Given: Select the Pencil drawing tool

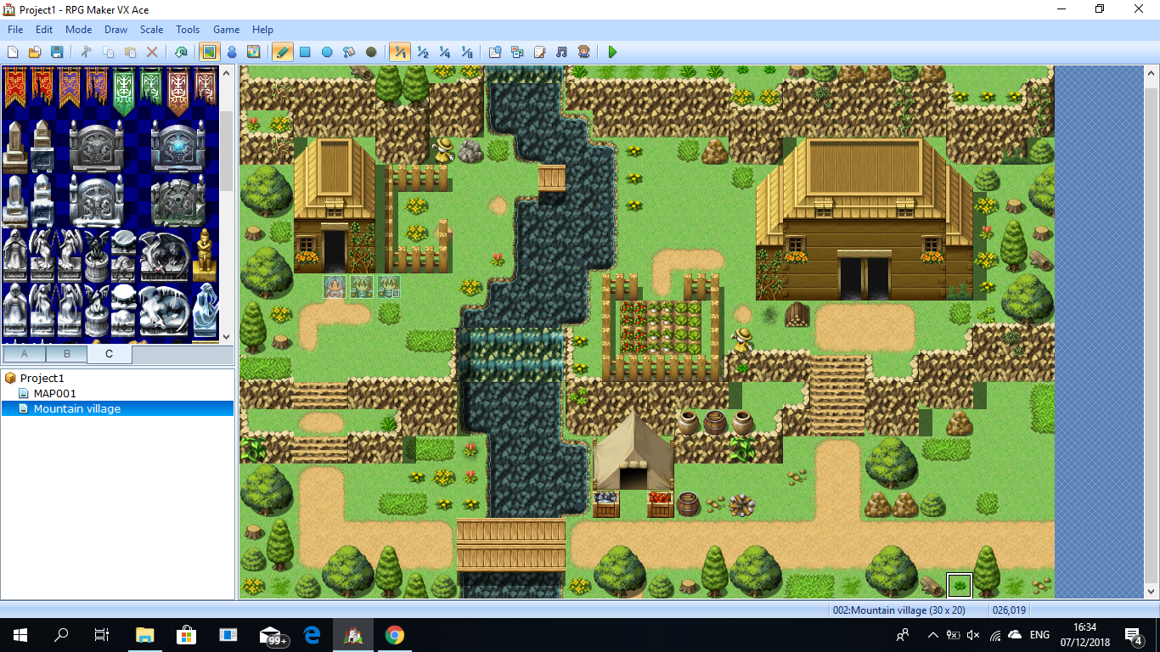Looking at the screenshot, I should 283,52.
